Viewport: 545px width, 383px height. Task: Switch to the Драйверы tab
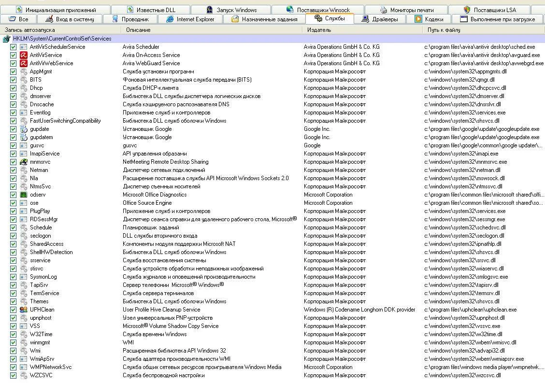(x=380, y=19)
